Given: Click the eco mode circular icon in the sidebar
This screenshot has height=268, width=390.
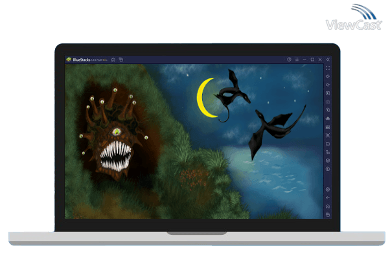Looking at the screenshot, I should (328, 169).
